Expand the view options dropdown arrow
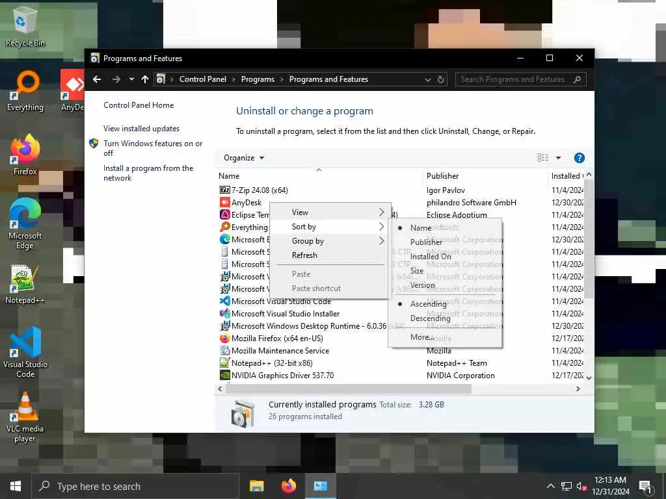The image size is (666, 499). pos(558,158)
